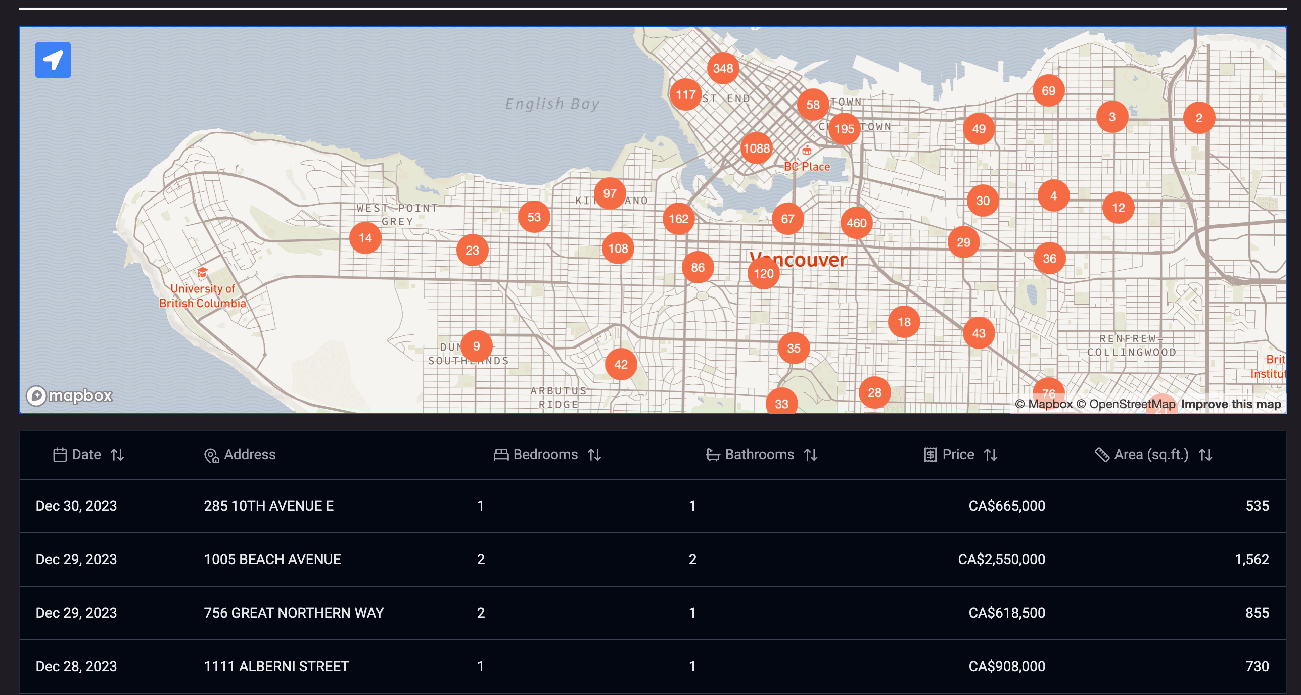Open the 195 cluster near Chinatown
Viewport: 1301px width, 695px height.
[845, 129]
